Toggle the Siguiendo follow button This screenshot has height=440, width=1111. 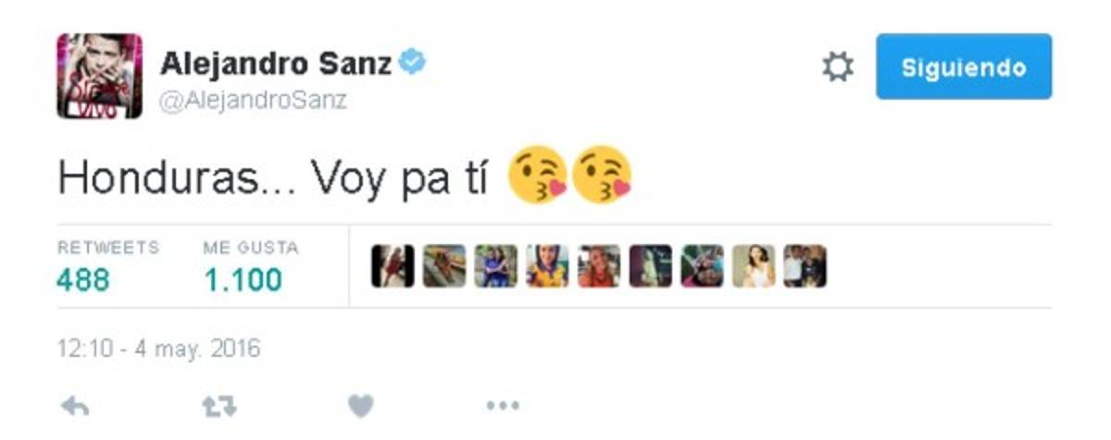pos(964,67)
